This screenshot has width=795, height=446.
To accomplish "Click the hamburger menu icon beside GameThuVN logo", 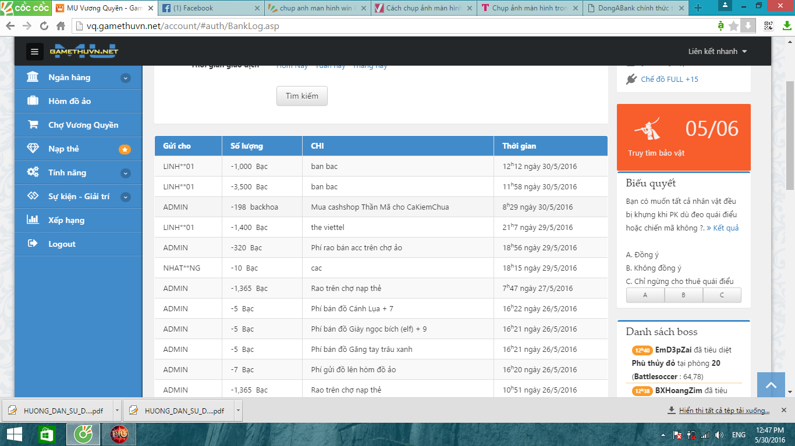I will point(34,52).
